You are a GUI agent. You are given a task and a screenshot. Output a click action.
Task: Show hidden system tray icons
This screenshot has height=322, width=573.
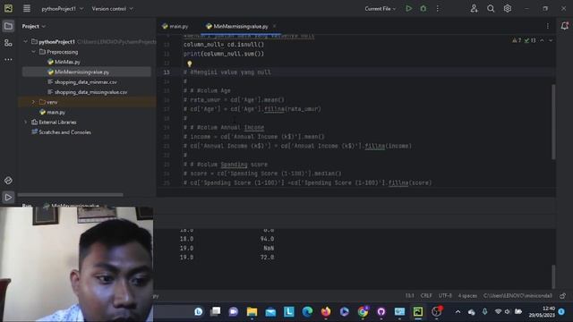(x=458, y=312)
